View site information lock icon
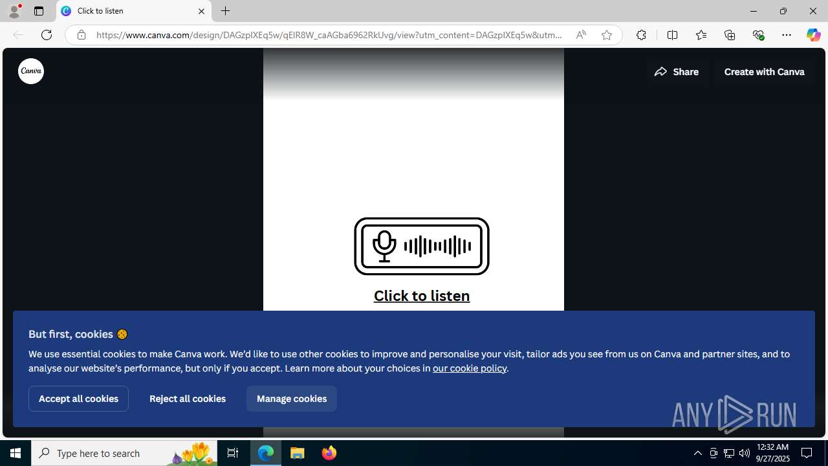 click(x=82, y=35)
